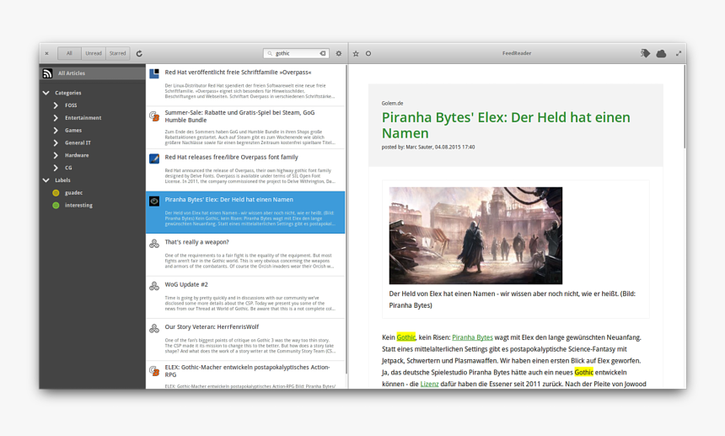Collapse the Categories section
The height and width of the screenshot is (436, 725).
point(46,93)
